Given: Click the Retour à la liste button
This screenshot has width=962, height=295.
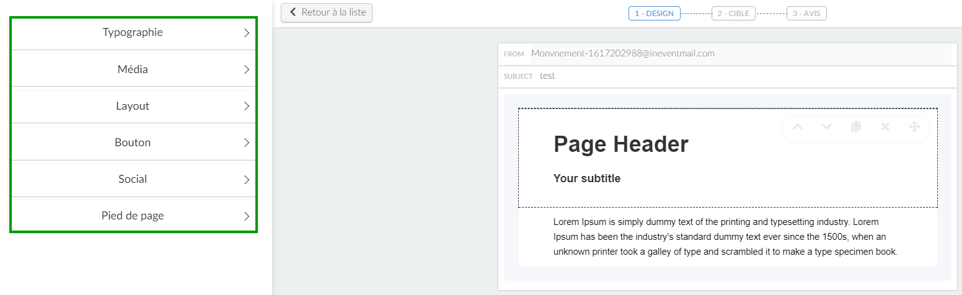Looking at the screenshot, I should tap(327, 12).
